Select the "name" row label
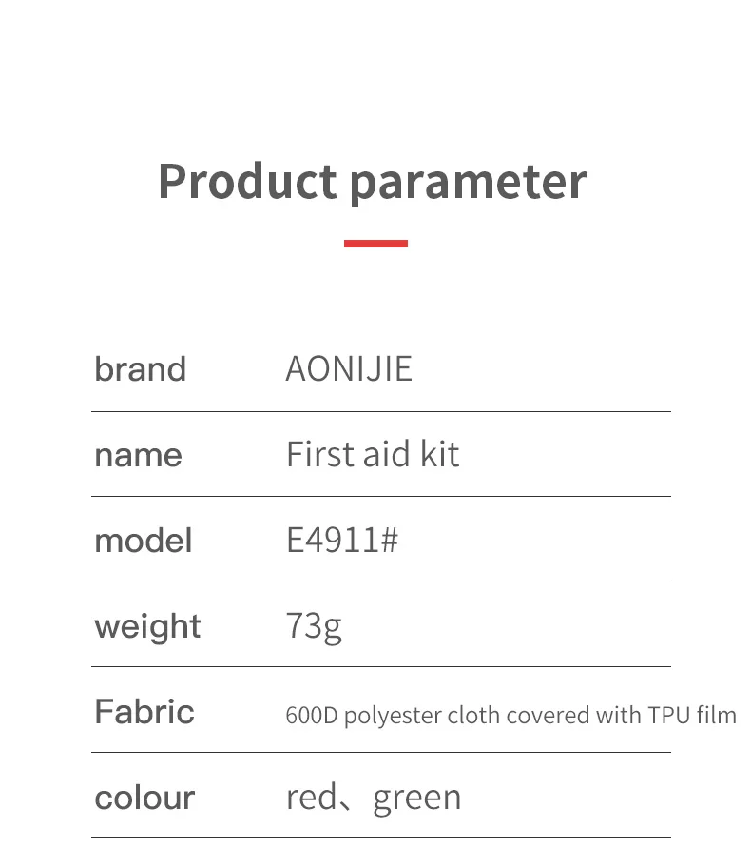The image size is (751, 868). coord(138,455)
